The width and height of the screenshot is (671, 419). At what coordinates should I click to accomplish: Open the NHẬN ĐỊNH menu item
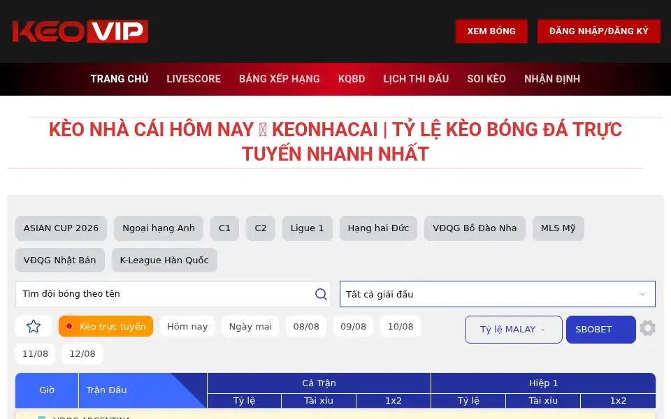pos(552,79)
